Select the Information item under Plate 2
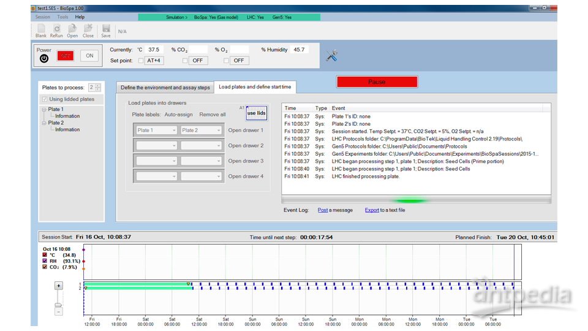Screen dimensions: 588x331 click(x=67, y=129)
